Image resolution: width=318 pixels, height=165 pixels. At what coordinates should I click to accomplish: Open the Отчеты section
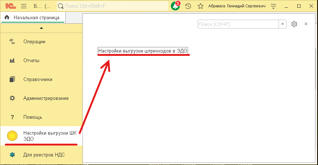pos(41,61)
